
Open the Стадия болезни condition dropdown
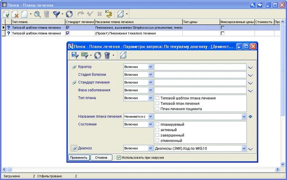click(150, 75)
